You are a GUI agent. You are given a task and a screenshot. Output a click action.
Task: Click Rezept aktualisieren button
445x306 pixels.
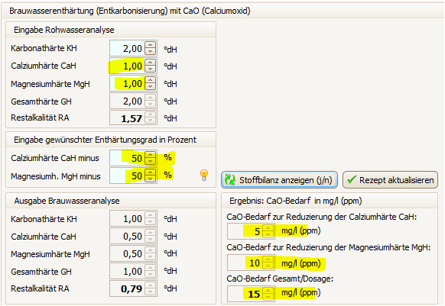[390, 180]
